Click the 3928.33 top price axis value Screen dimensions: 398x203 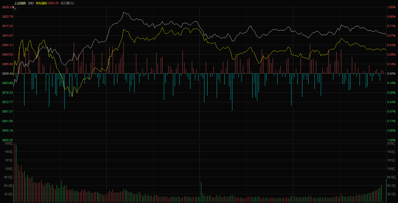pos(7,7)
